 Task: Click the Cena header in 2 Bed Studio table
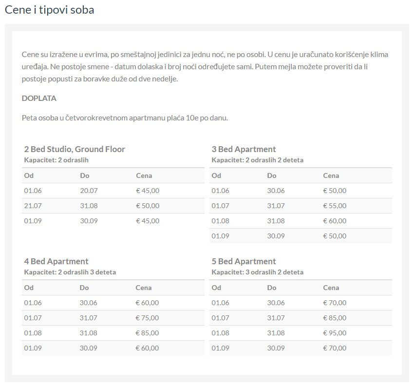(144, 175)
